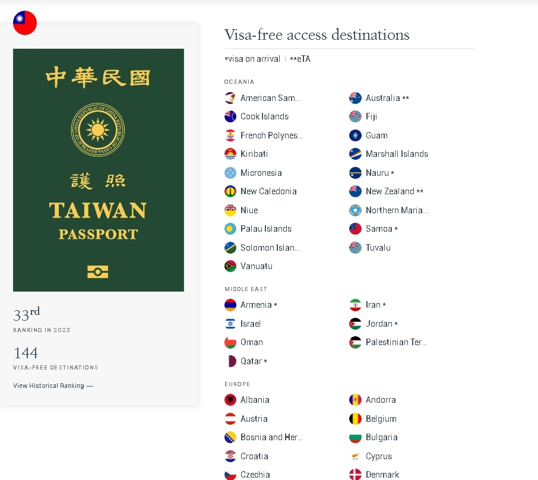Select the Kiribati flag icon

(230, 154)
